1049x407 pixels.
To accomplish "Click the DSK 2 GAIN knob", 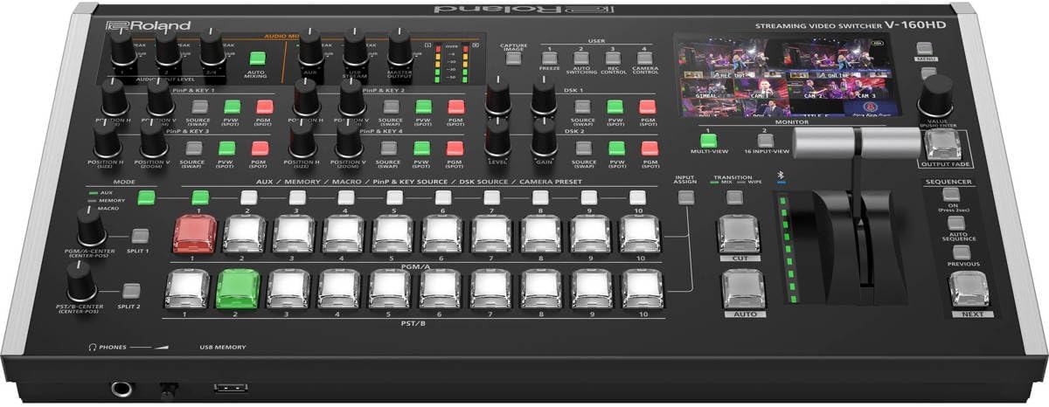I will pyautogui.click(x=543, y=138).
